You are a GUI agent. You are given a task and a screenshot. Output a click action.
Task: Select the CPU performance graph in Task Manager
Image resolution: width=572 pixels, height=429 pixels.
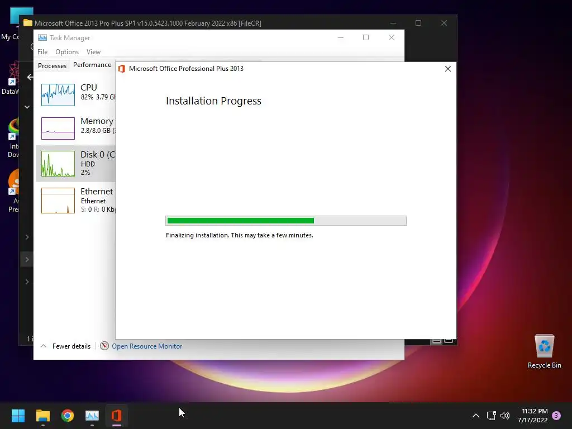pyautogui.click(x=58, y=95)
